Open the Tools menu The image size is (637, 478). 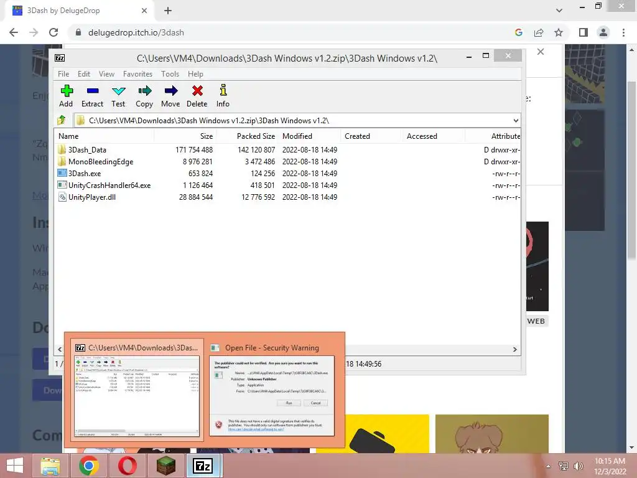pyautogui.click(x=170, y=74)
